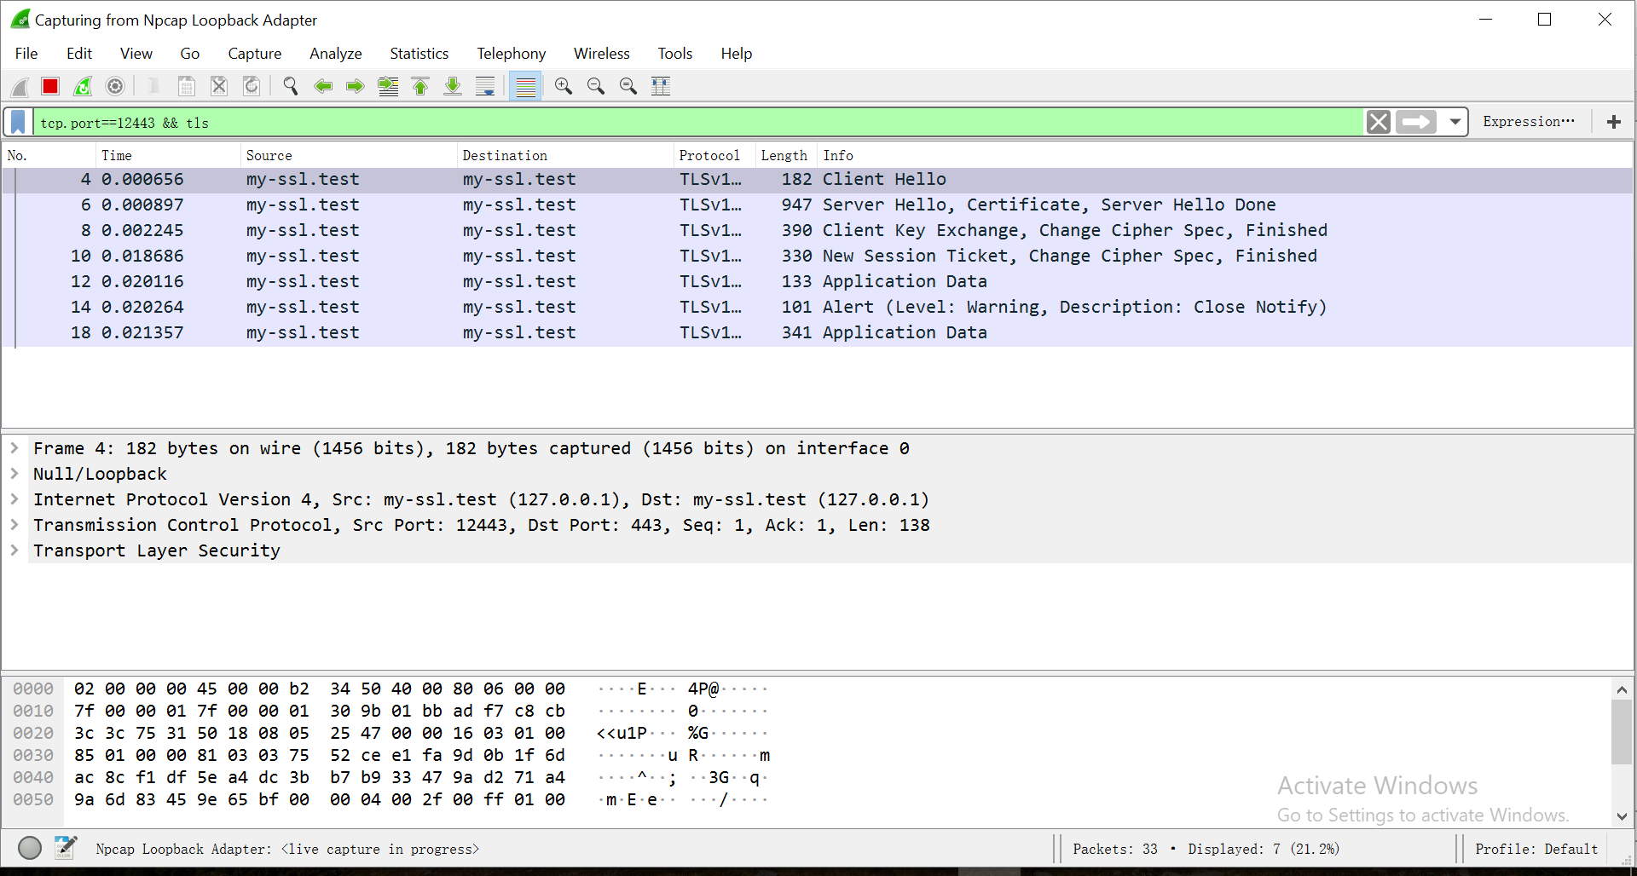1637x876 pixels.
Task: Reload the capture file icon
Action: (x=252, y=86)
